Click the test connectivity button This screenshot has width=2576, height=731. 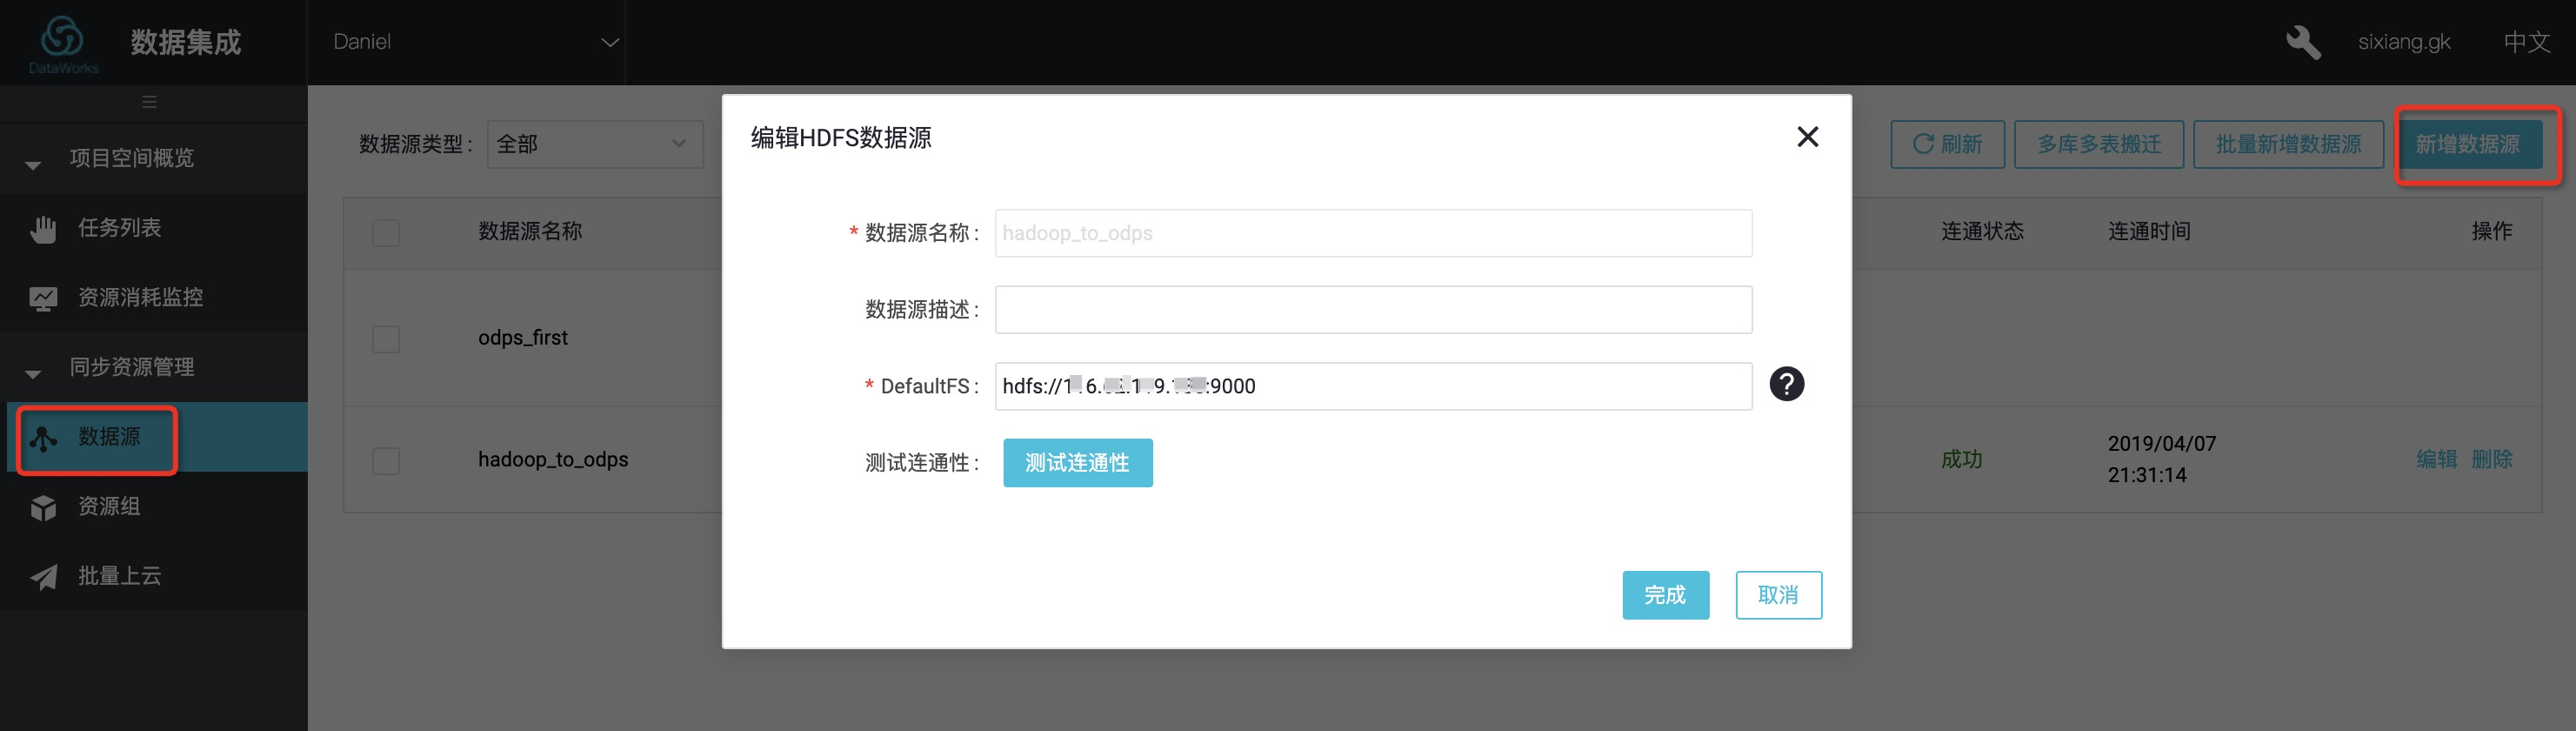pyautogui.click(x=1077, y=463)
